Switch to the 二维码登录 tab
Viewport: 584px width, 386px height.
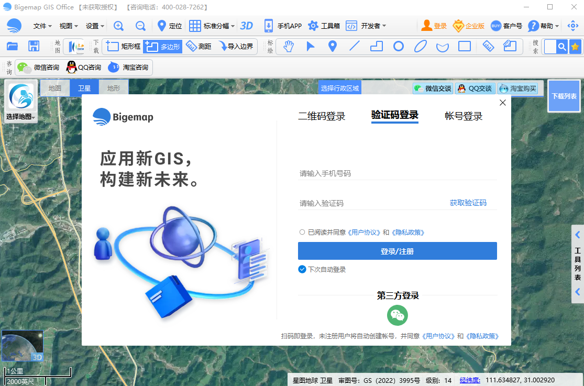[x=322, y=116]
